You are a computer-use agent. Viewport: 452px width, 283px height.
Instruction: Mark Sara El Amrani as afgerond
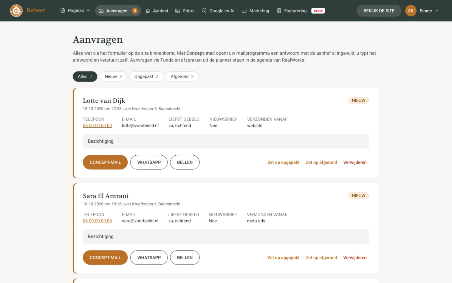point(321,258)
